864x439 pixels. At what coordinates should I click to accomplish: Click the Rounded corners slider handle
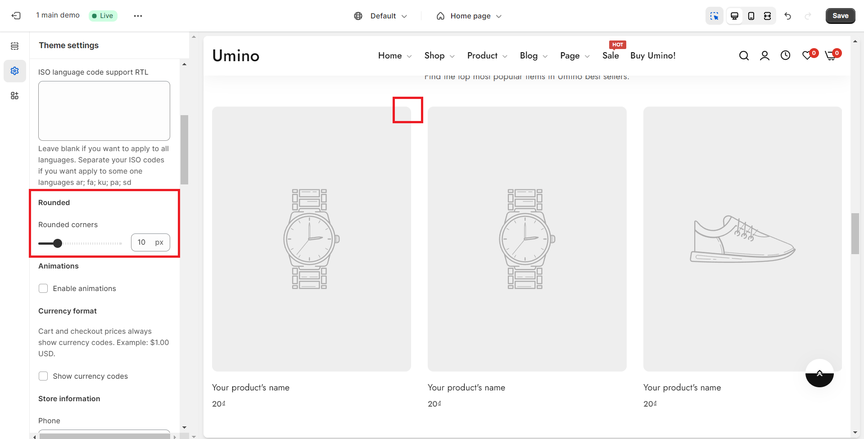[58, 243]
